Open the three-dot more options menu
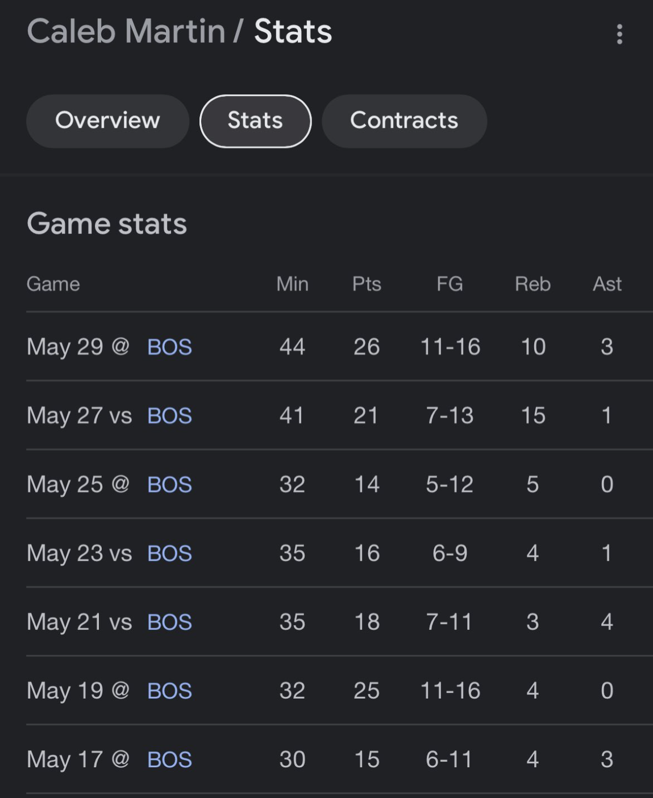Screen dimensions: 653x798 pos(619,34)
